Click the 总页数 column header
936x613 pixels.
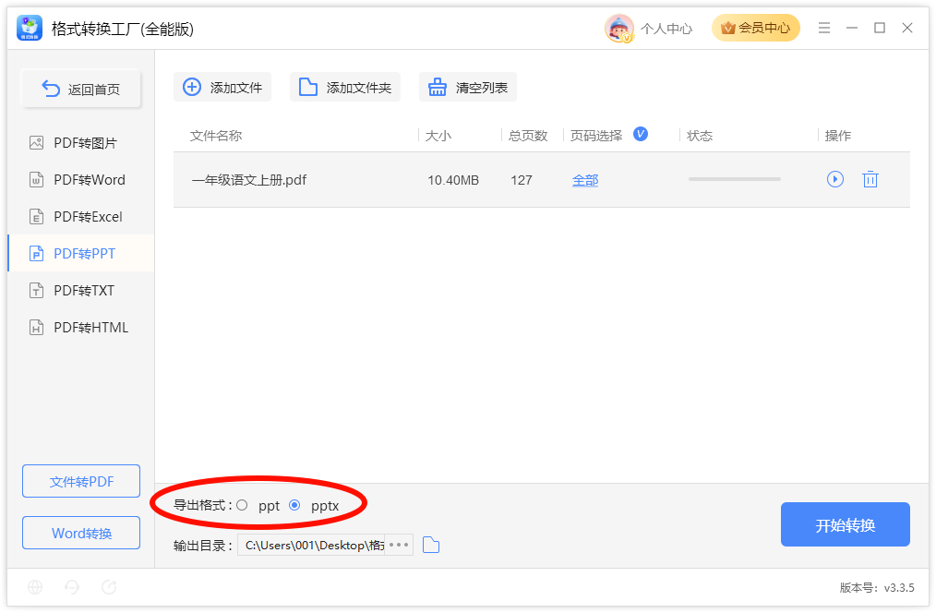[x=528, y=136]
